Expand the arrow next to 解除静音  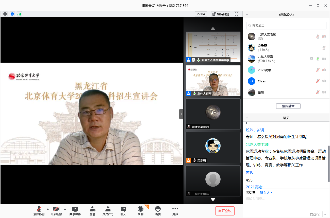47,210
